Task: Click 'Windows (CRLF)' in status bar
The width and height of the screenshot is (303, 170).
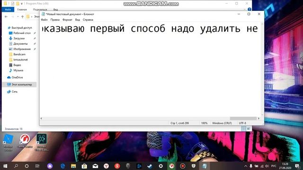Action: coord(222,123)
